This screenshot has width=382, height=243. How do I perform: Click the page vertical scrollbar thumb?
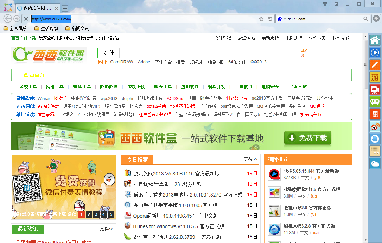click(365, 65)
